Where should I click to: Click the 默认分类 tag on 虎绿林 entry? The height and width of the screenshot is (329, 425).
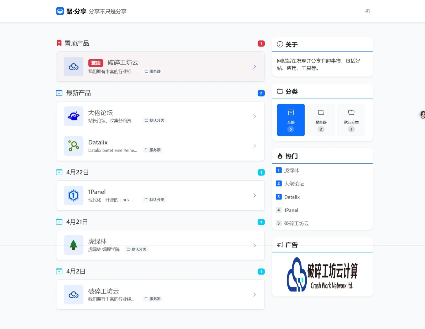[137, 249]
